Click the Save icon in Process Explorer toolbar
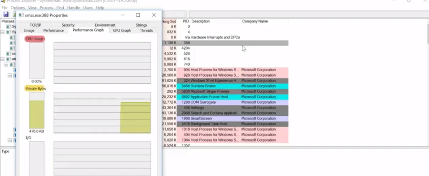The image size is (429, 176). coord(6,14)
